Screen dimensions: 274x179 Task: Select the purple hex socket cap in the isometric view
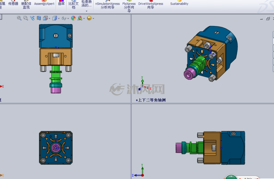[189, 74]
